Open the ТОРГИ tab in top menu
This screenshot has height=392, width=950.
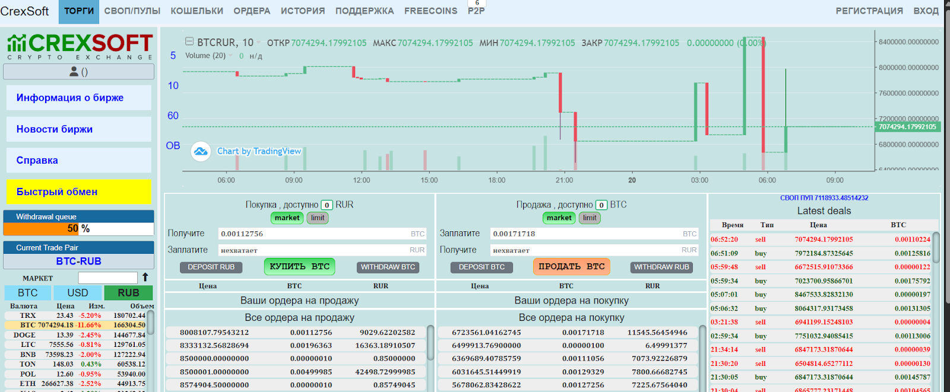(x=79, y=11)
